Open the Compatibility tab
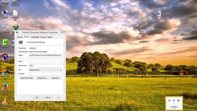The width and height of the screenshot is (197, 111). pos(35,37)
